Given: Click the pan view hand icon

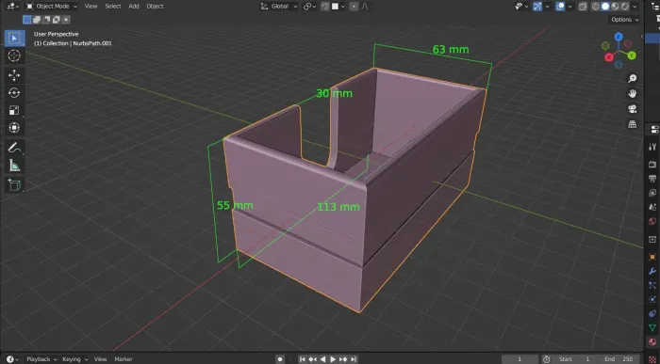Looking at the screenshot, I should tap(633, 94).
